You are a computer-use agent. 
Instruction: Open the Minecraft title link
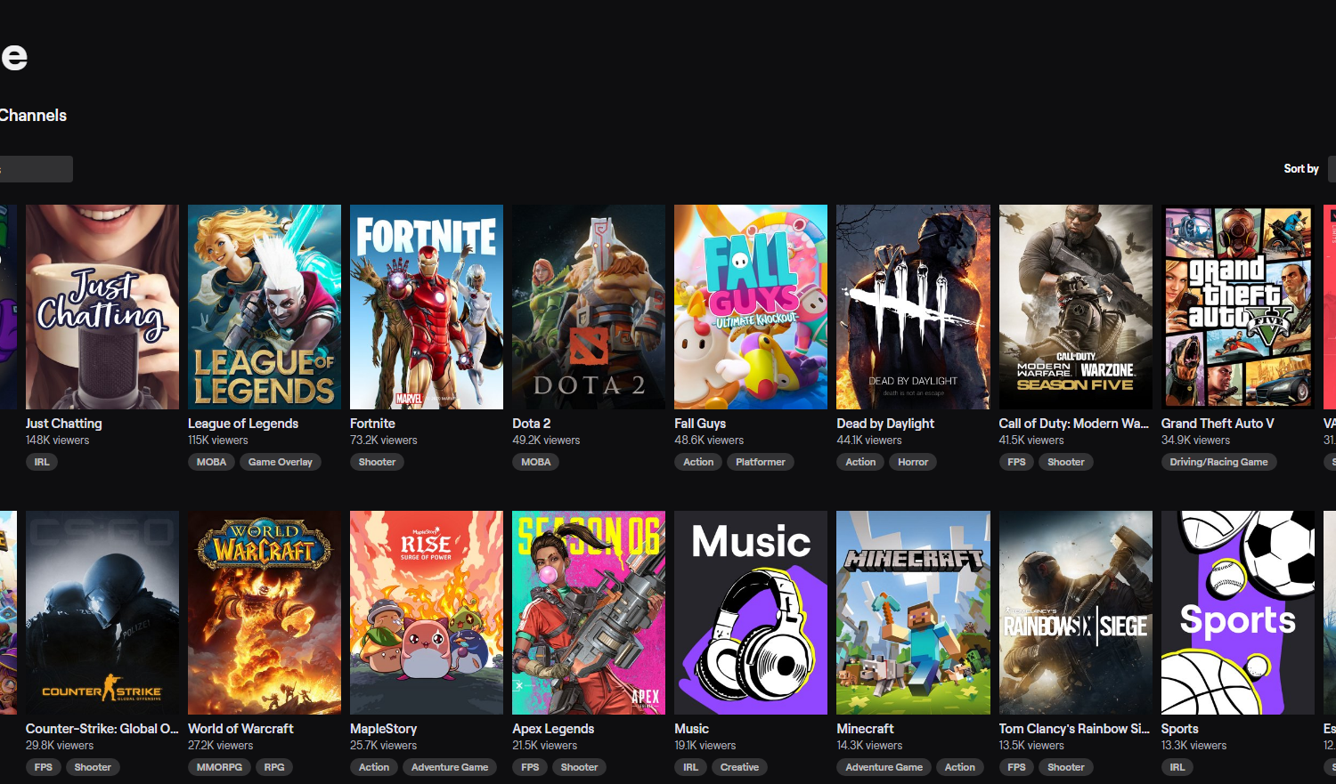(865, 729)
